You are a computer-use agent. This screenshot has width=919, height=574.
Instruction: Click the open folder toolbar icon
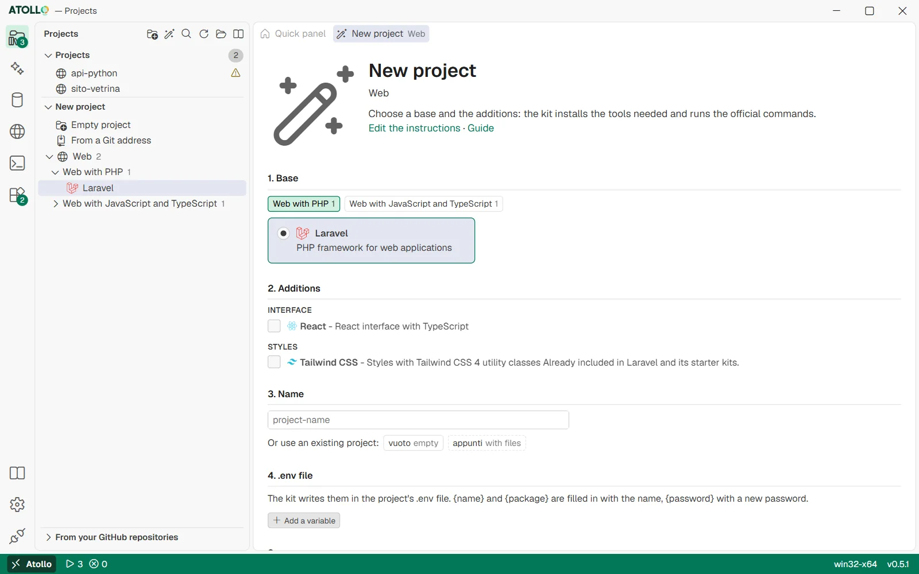pyautogui.click(x=221, y=34)
